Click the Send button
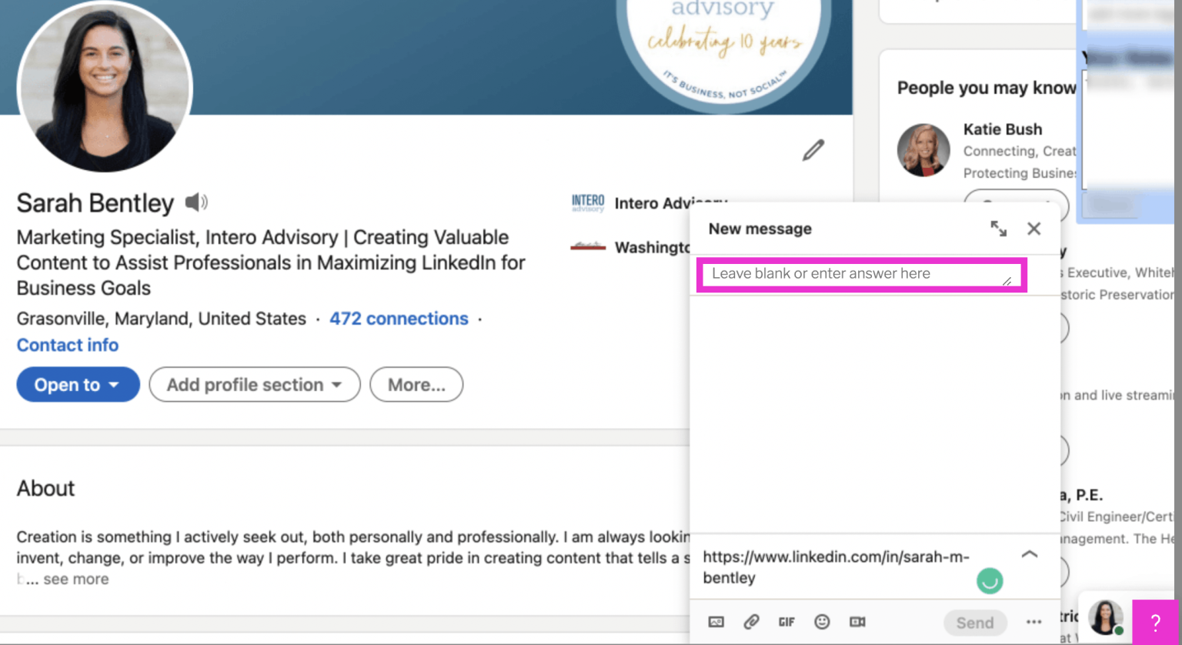Image resolution: width=1182 pixels, height=645 pixels. pos(974,622)
